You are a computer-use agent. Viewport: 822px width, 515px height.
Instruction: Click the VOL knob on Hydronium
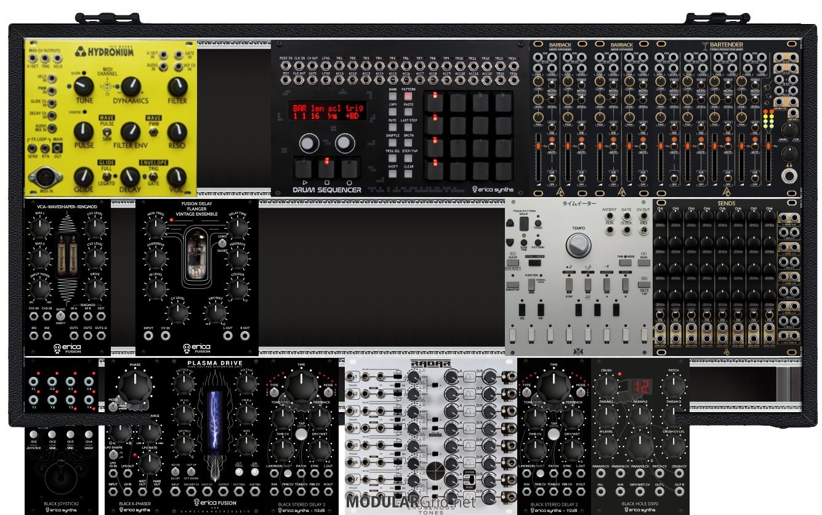tap(177, 177)
